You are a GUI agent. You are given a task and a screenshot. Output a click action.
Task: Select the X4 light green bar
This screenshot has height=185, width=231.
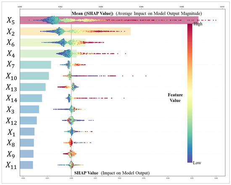48,54
